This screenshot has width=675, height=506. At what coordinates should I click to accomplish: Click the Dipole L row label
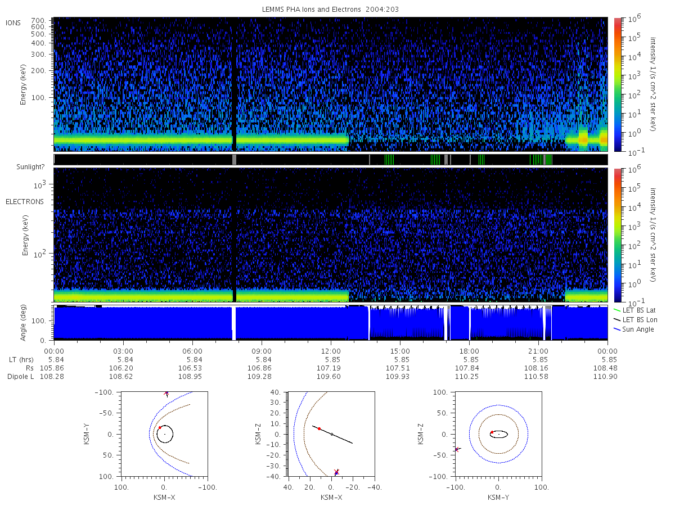(x=20, y=376)
